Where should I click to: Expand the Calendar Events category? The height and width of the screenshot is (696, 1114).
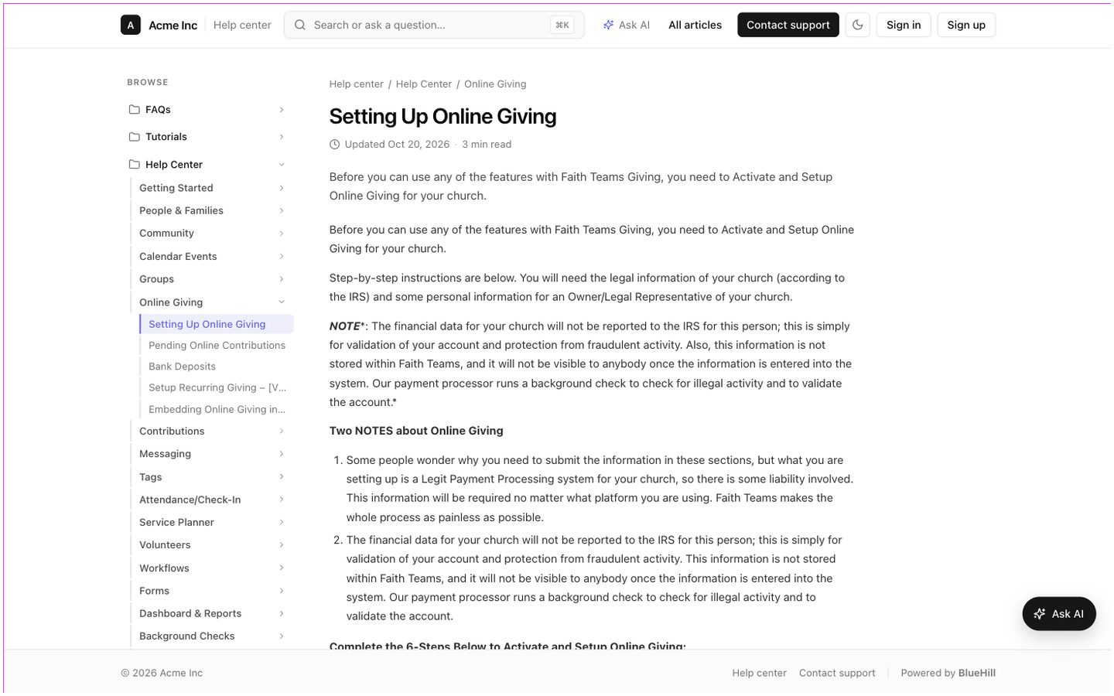click(x=213, y=257)
